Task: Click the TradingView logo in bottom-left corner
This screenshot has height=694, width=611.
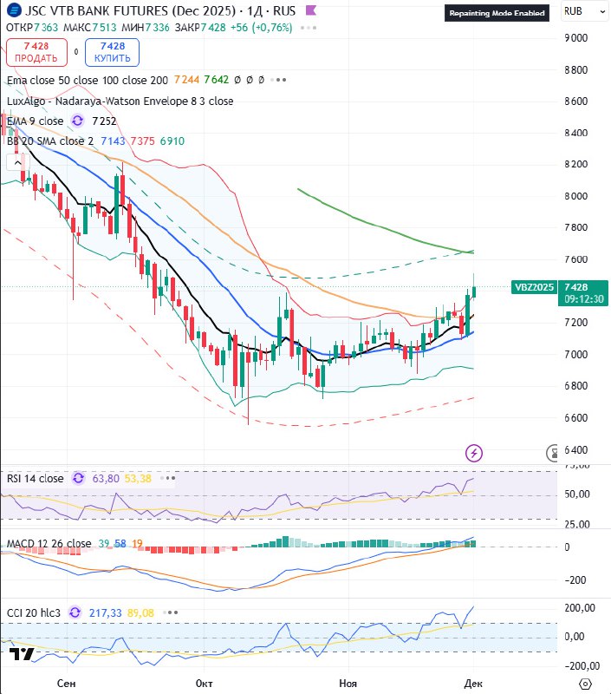Action: (19, 657)
